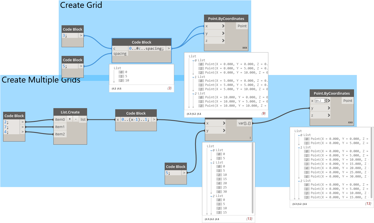
Task: Click the up stepper arrow beside the @L2 field
Action: coord(326,99)
